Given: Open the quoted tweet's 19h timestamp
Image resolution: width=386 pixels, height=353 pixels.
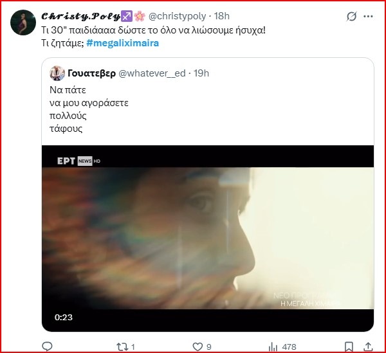Looking at the screenshot, I should [201, 73].
